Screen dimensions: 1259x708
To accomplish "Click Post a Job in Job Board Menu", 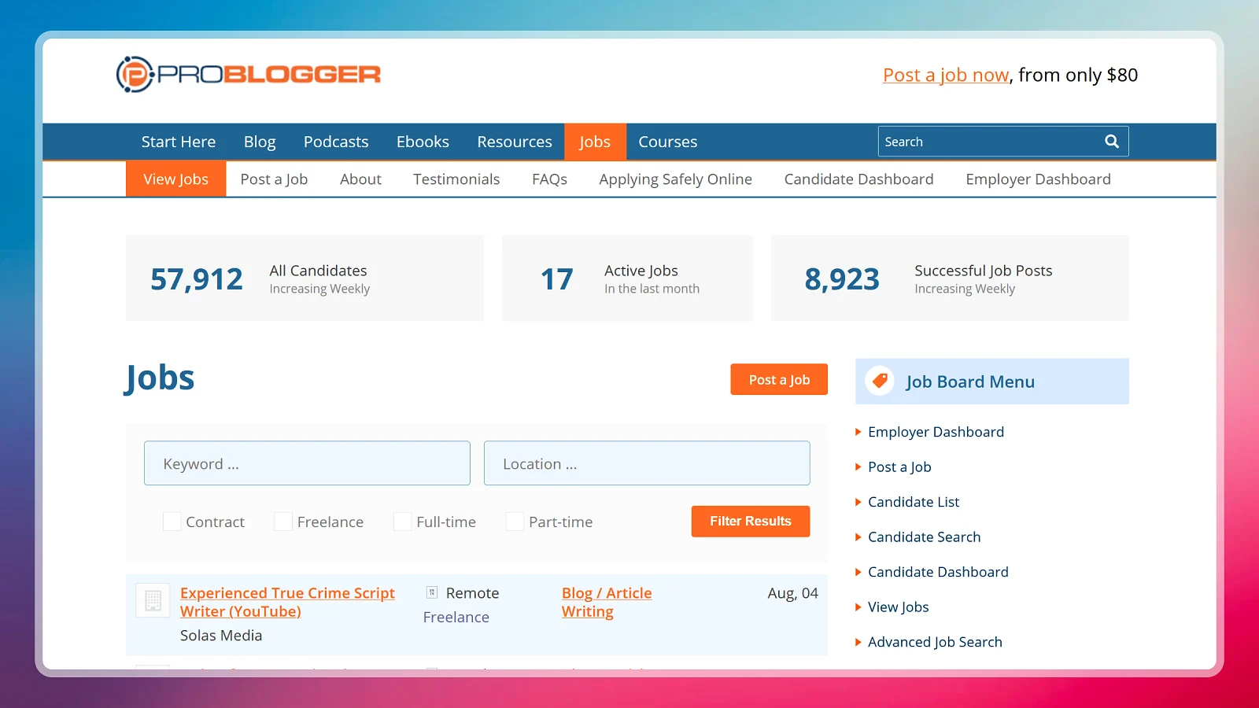I will coord(899,466).
